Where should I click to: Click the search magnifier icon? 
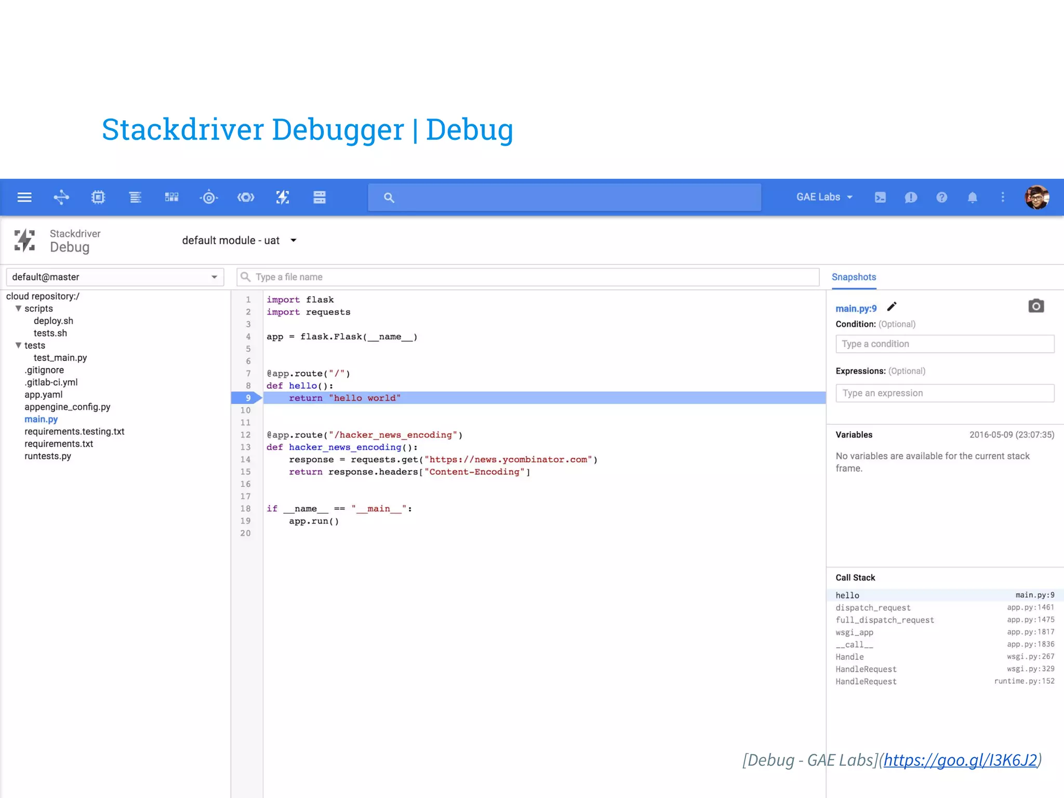pos(389,197)
